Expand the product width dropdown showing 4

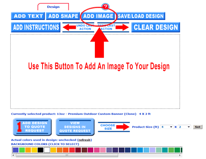click(x=167, y=127)
